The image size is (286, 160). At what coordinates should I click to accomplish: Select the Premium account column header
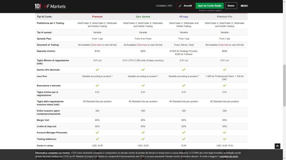pos(97,17)
